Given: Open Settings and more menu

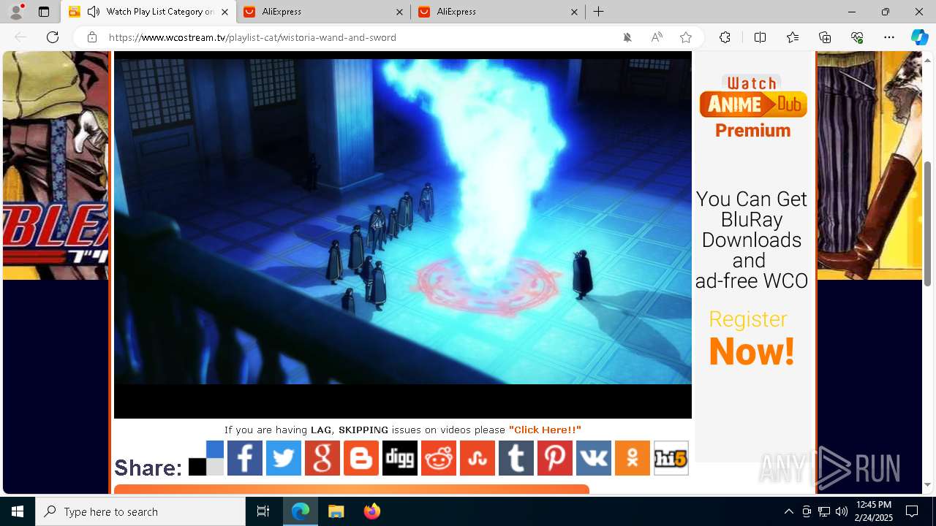Looking at the screenshot, I should pyautogui.click(x=889, y=37).
